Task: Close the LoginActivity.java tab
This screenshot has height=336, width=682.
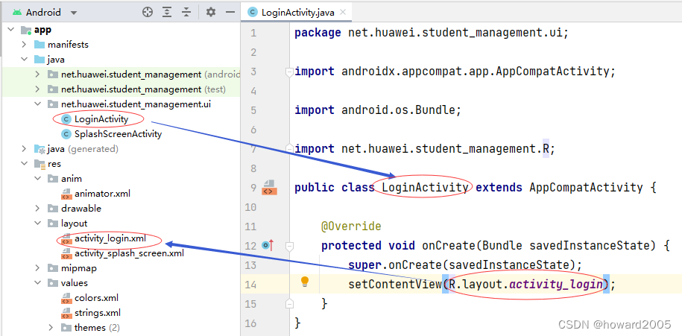Action: pyautogui.click(x=343, y=12)
